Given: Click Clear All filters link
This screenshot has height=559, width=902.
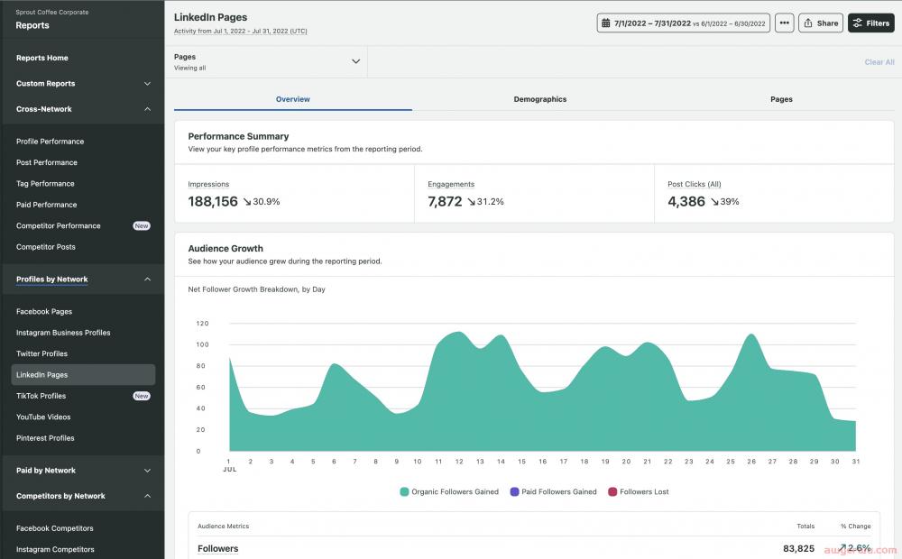Looking at the screenshot, I should [879, 62].
